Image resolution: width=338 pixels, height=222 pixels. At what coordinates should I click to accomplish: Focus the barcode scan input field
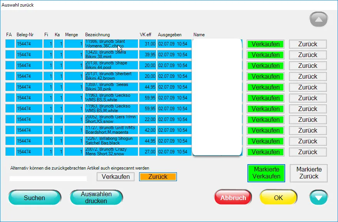point(48,178)
